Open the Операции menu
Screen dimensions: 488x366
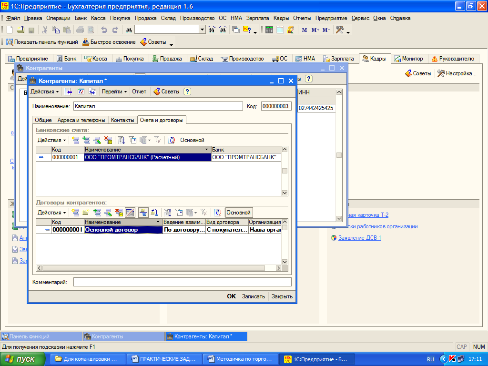pos(58,18)
